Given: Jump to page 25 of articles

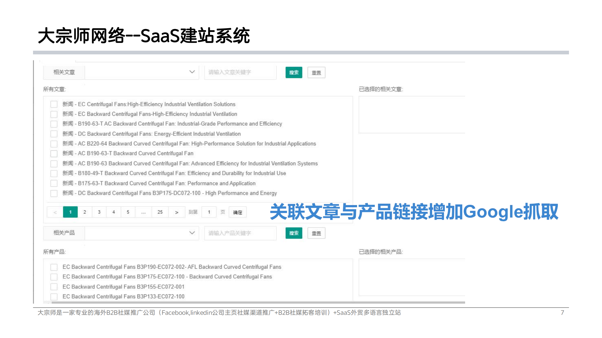Looking at the screenshot, I should 160,212.
